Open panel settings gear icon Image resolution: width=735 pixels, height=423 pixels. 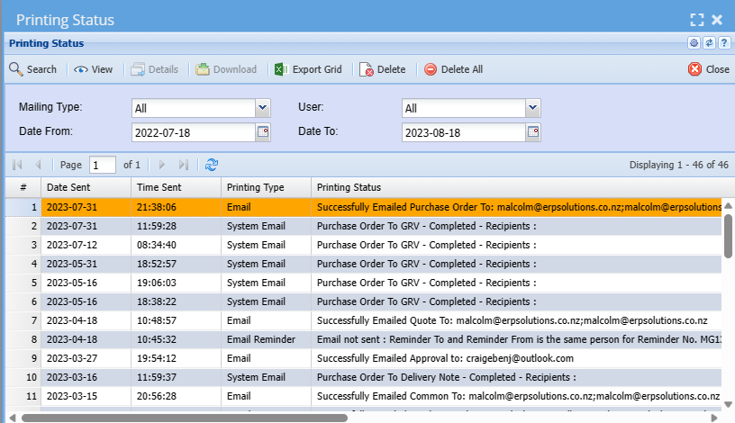(694, 43)
